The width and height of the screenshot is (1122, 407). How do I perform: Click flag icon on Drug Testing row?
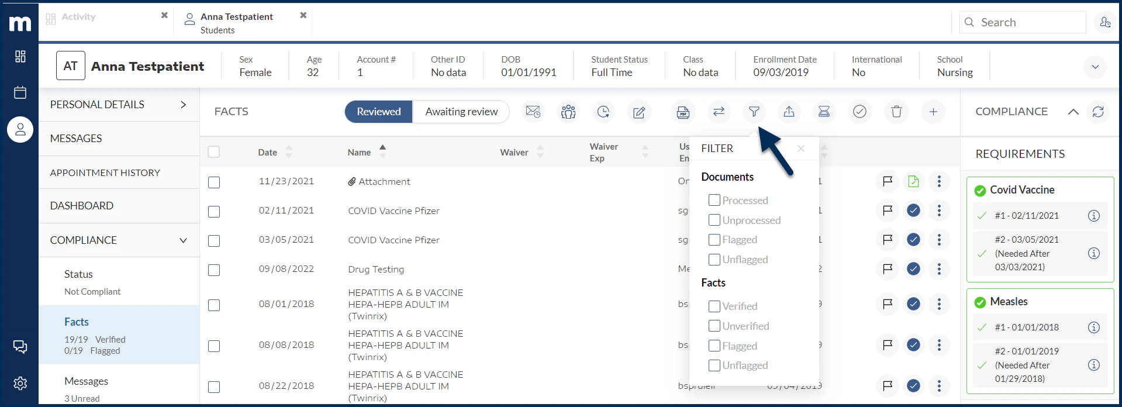pyautogui.click(x=888, y=269)
